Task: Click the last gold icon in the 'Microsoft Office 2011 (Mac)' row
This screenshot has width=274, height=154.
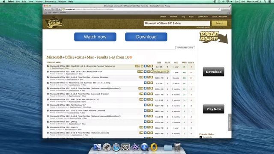Action: [x=152, y=121]
